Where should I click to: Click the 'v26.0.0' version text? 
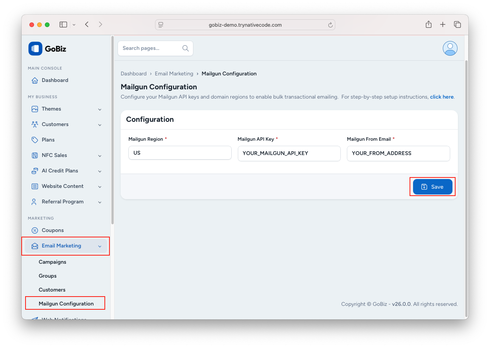click(401, 304)
